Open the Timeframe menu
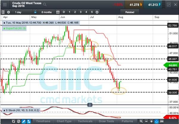This screenshot has width=179, height=124. tap(43, 121)
